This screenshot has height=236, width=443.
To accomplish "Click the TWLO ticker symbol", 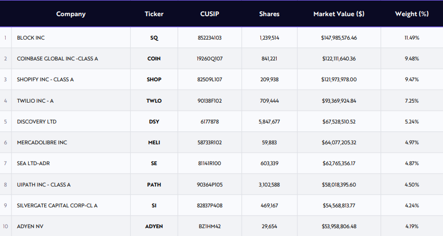I will pyautogui.click(x=154, y=101).
